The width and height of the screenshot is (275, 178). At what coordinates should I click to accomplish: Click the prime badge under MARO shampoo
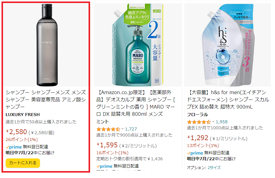pos(104,166)
